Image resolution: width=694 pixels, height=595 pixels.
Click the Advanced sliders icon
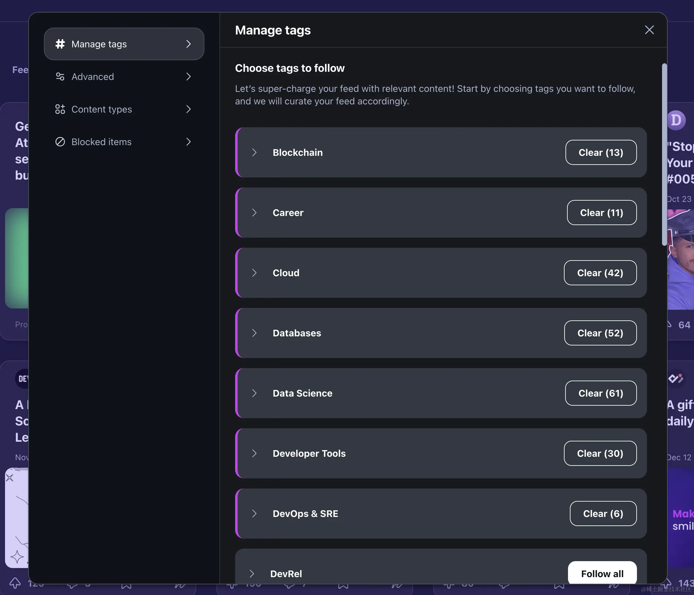[60, 77]
